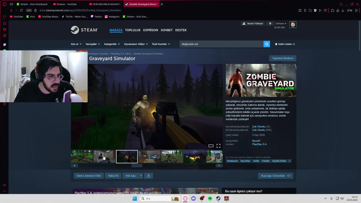Click the pinboard pin icon in address bar
The image size is (361, 203).
pos(305,10)
